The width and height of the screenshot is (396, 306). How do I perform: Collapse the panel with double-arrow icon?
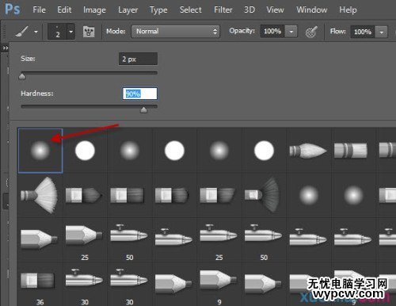(6, 48)
